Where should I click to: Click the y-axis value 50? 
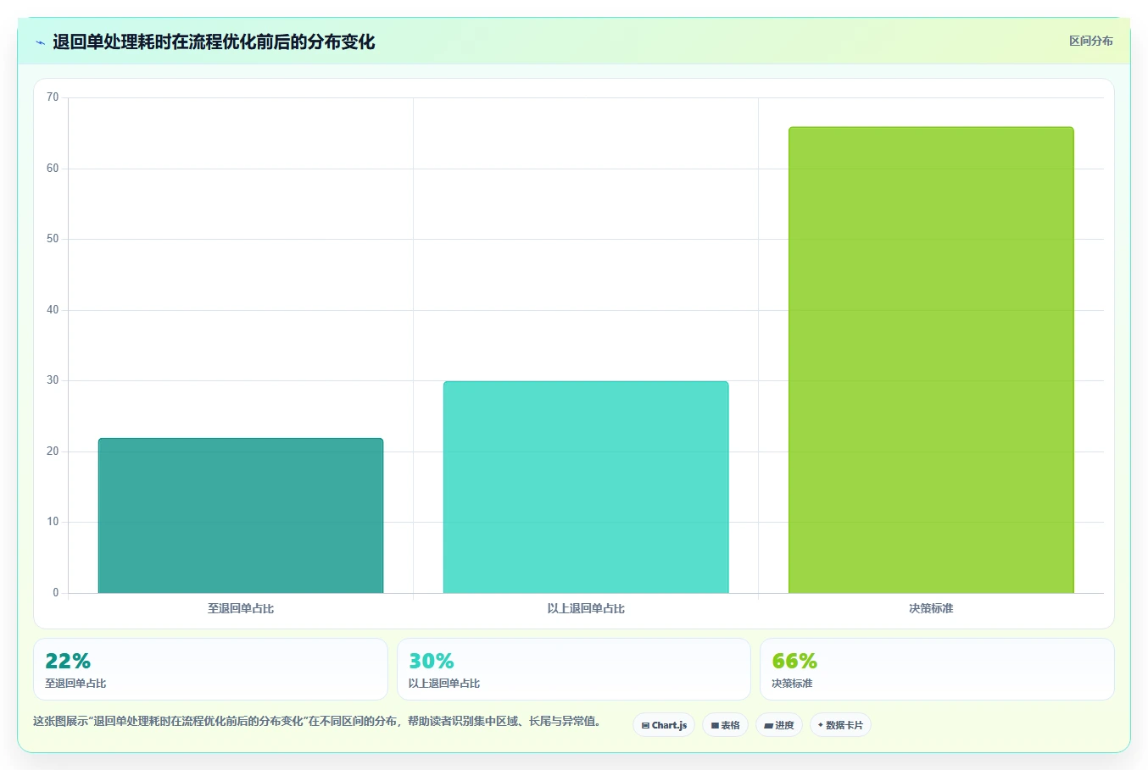coord(53,239)
